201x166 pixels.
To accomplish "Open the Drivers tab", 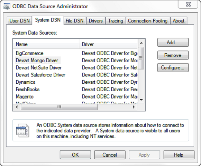I will pyautogui.click(x=96, y=21).
